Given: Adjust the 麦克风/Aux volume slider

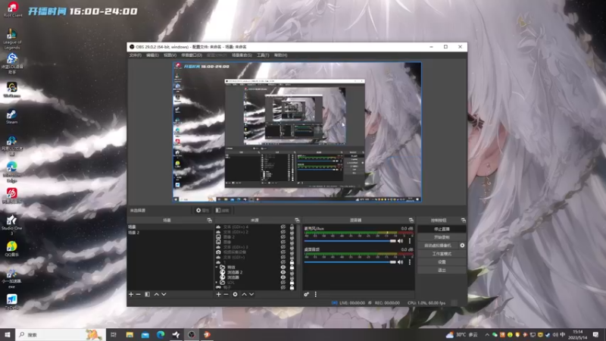Looking at the screenshot, I should tap(350, 241).
